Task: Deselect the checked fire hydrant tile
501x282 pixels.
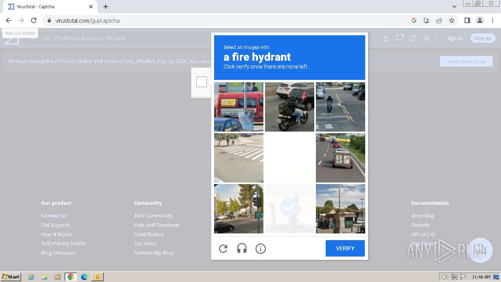Action: click(290, 209)
